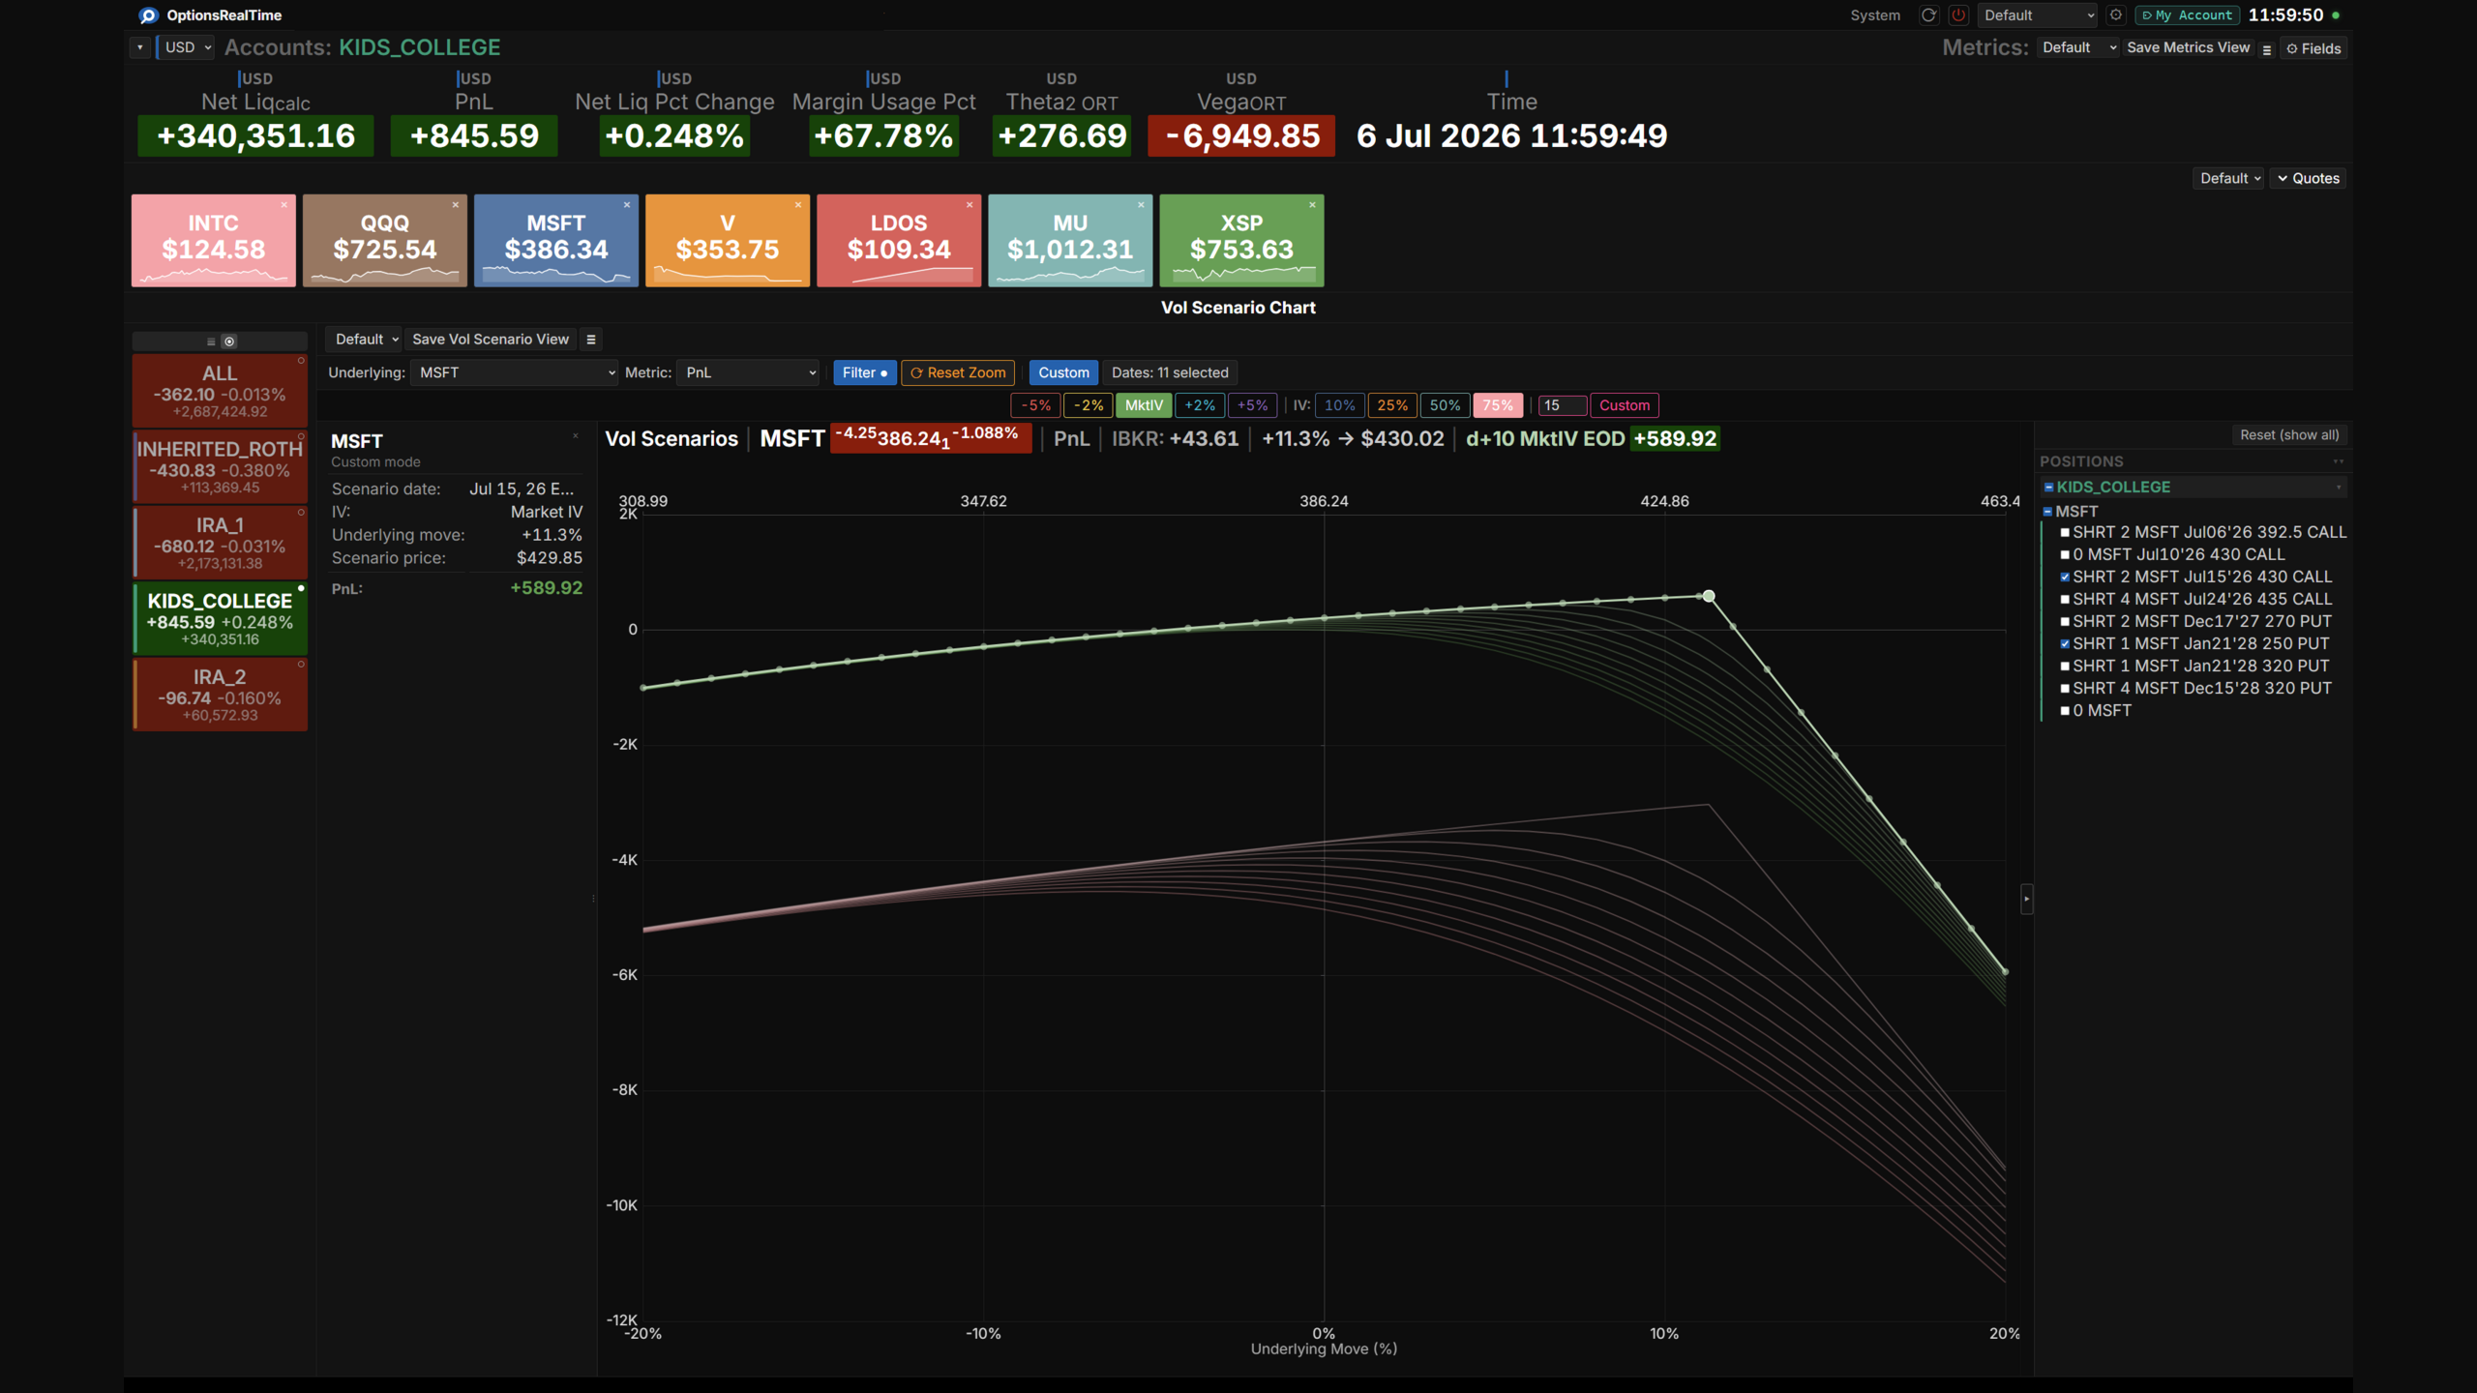Click the IV value 15 input field
The height and width of the screenshot is (1393, 2477).
click(x=1560, y=405)
